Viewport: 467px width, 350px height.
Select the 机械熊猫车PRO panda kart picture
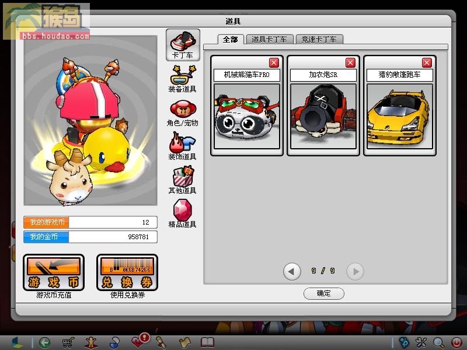tap(247, 116)
